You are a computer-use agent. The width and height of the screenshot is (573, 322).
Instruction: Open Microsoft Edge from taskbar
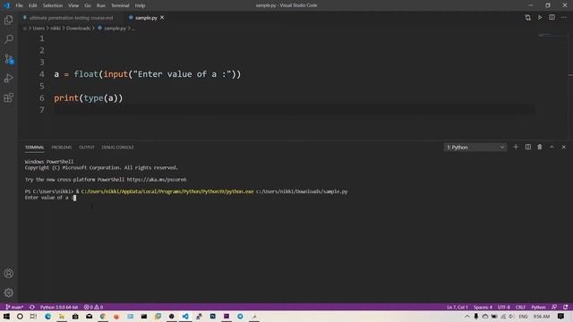(x=47, y=317)
